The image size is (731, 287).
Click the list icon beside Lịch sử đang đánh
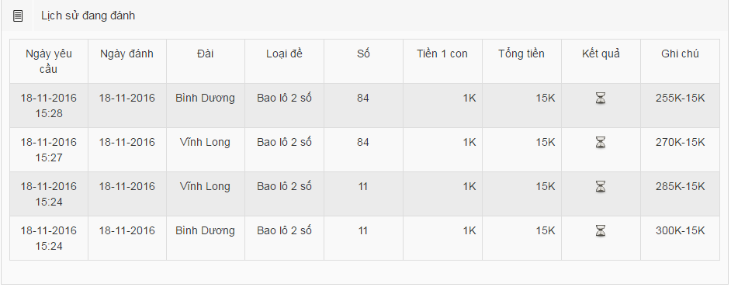[x=18, y=16]
